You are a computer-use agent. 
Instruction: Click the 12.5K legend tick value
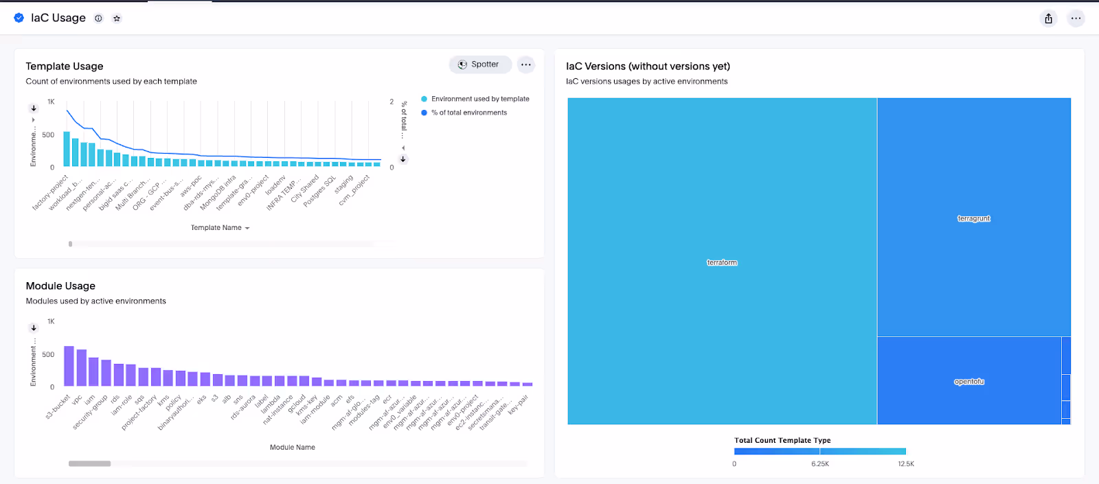tap(906, 464)
